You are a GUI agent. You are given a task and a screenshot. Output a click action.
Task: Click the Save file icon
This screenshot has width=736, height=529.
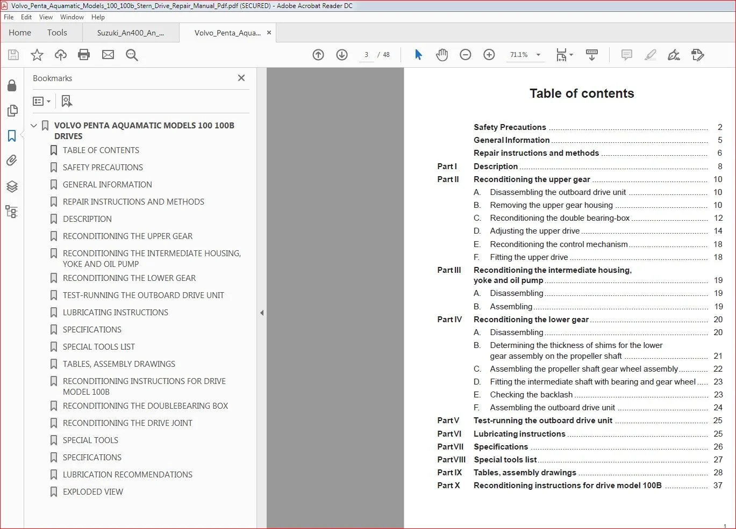coord(13,55)
